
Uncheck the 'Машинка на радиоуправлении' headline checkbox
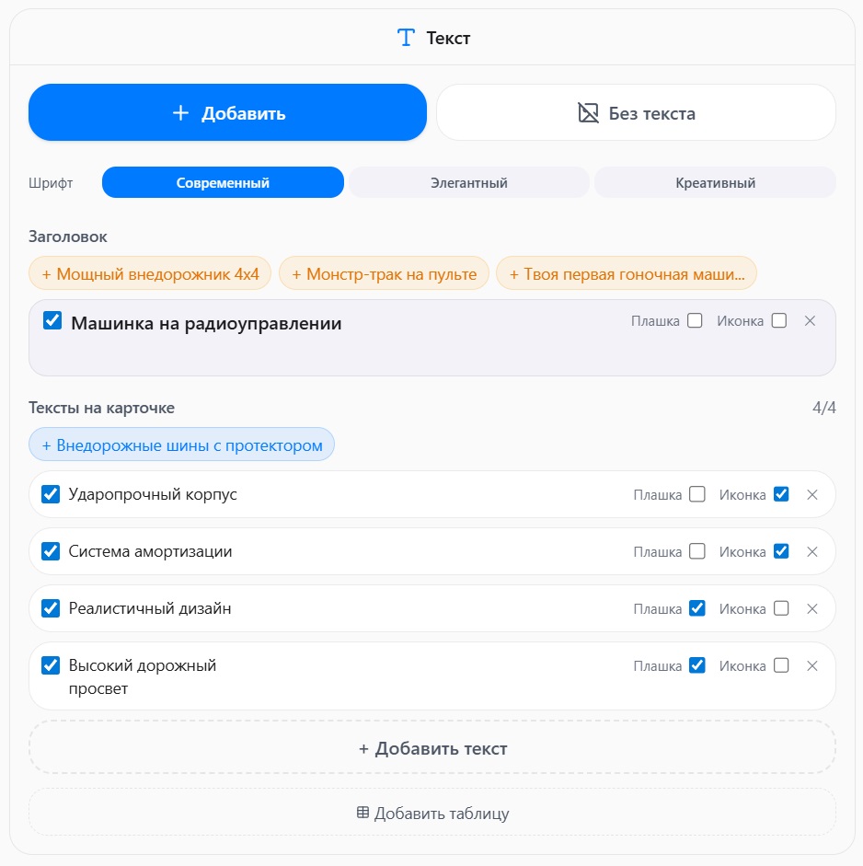coord(52,321)
